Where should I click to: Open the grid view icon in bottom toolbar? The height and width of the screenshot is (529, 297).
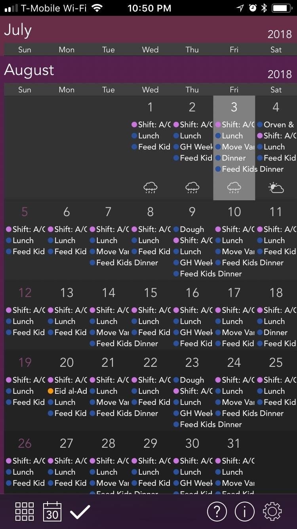point(24,512)
